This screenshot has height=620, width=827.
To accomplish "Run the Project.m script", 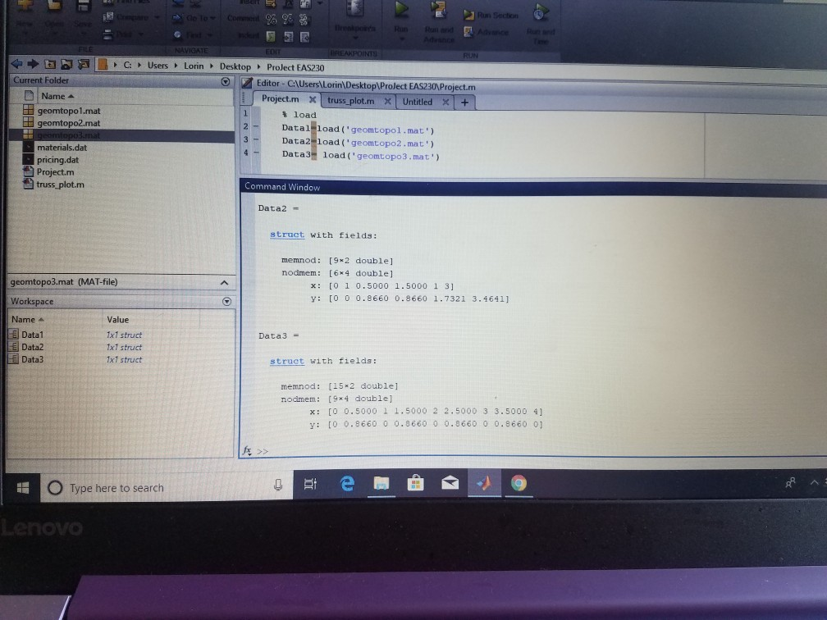I will (x=401, y=12).
